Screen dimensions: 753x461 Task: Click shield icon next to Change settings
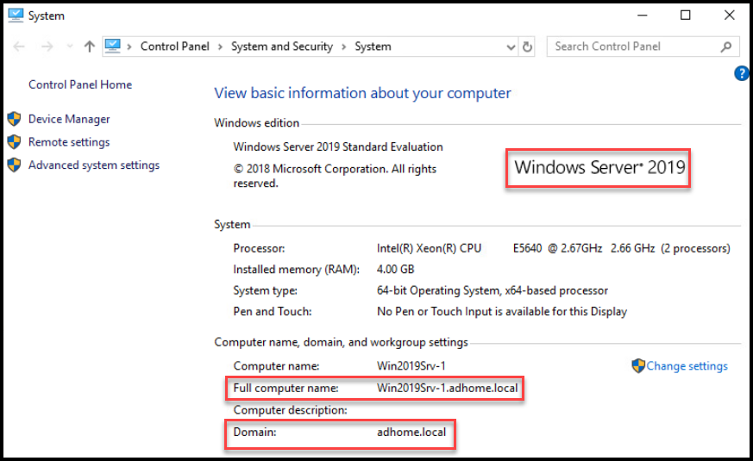[x=638, y=366]
